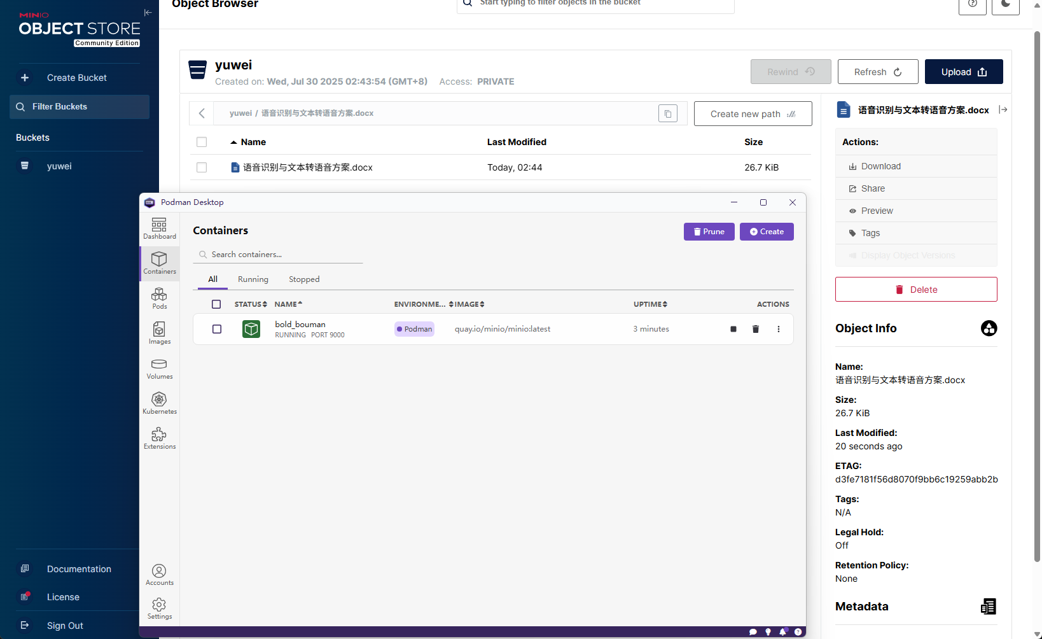
Task: Click the Filter Buckets input field
Action: pos(80,107)
